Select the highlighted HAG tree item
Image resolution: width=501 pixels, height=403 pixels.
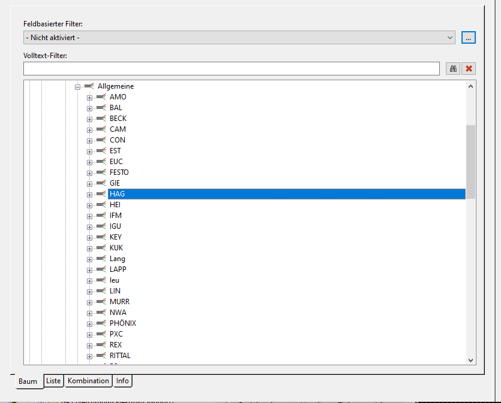[286, 194]
